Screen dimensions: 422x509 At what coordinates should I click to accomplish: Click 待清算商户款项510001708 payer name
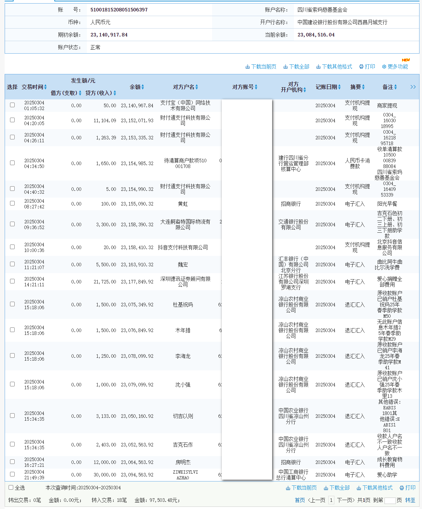185,163
